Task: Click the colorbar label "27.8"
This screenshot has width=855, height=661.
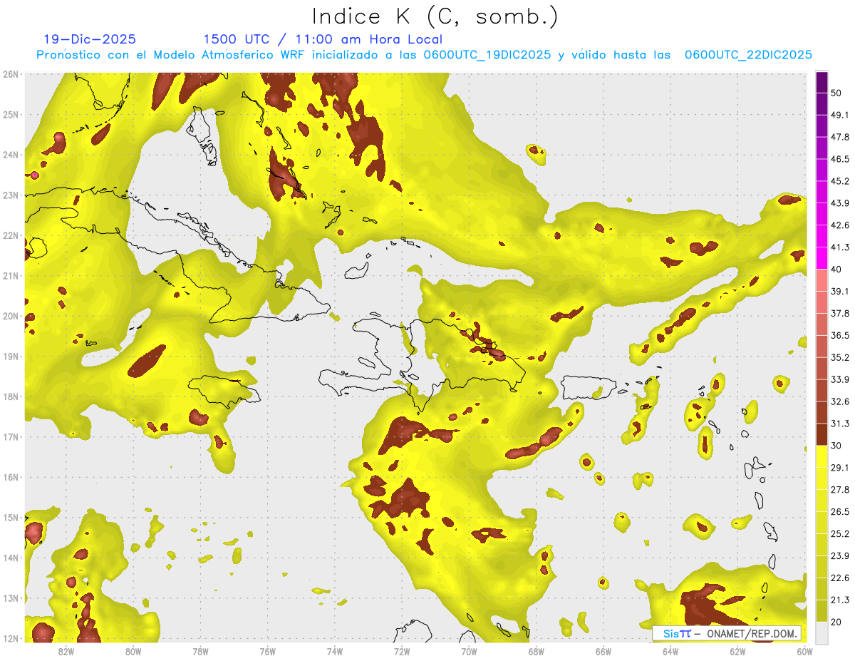Action: [x=840, y=490]
